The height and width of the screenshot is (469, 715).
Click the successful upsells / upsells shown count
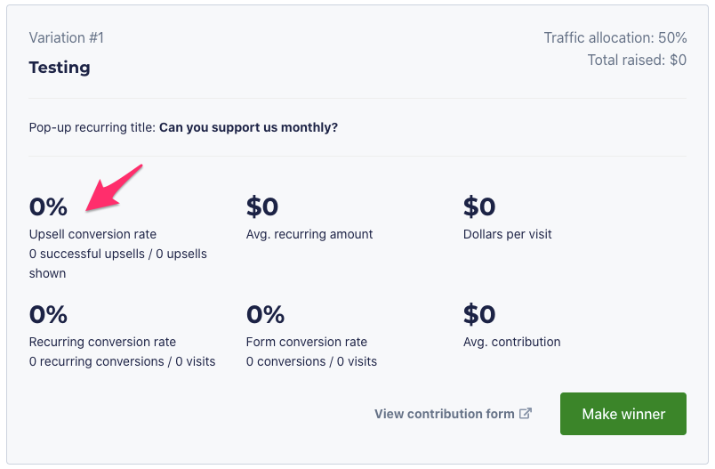(117, 263)
